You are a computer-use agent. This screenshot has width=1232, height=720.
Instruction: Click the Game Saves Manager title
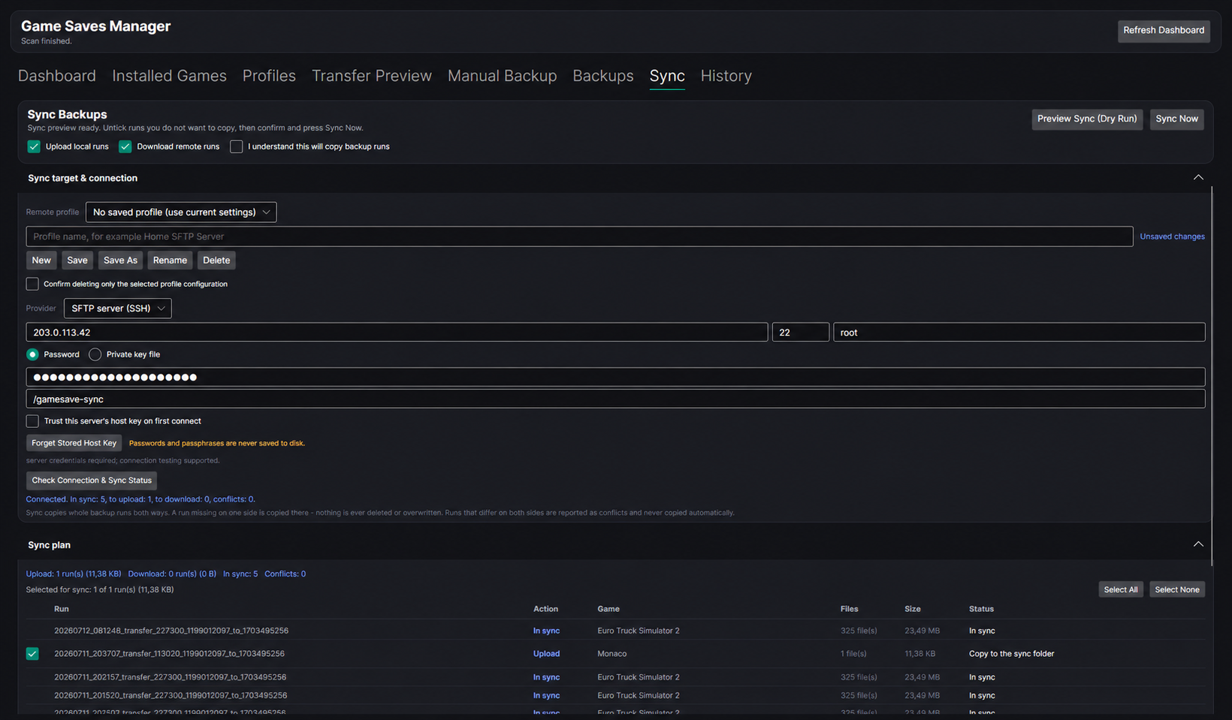pyautogui.click(x=96, y=26)
